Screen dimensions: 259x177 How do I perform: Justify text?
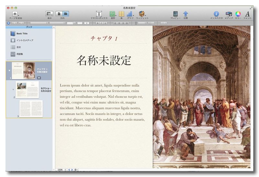pos(127,23)
